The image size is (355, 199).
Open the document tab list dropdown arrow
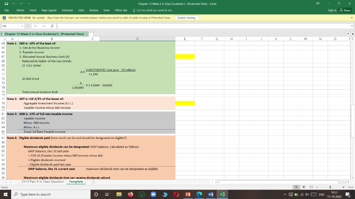(x=348, y=34)
